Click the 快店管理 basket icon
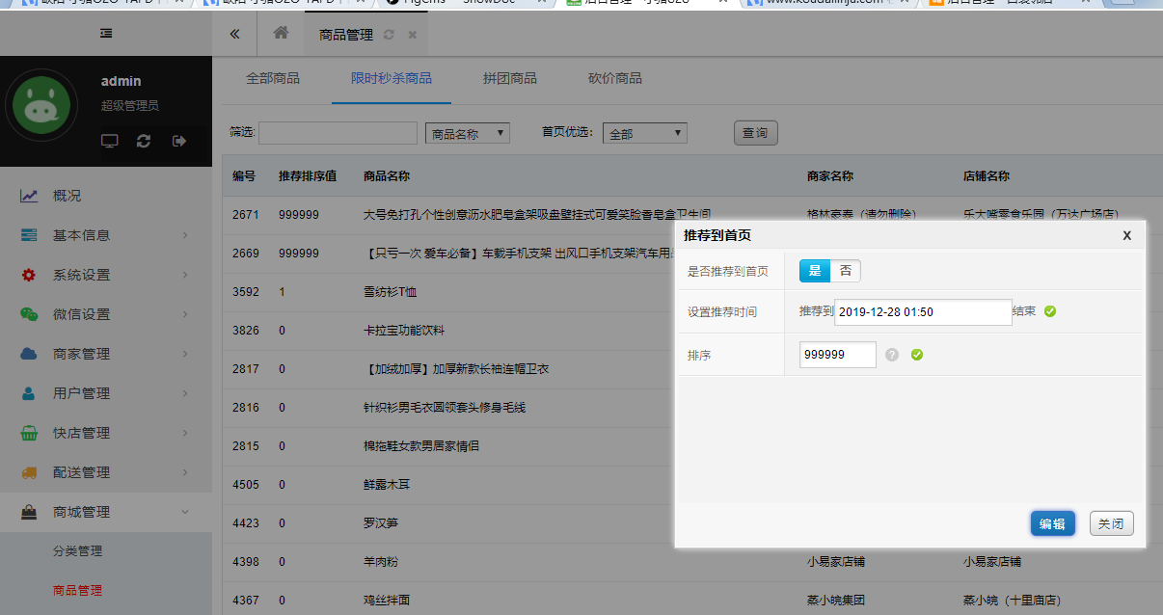This screenshot has width=1163, height=615. (29, 433)
